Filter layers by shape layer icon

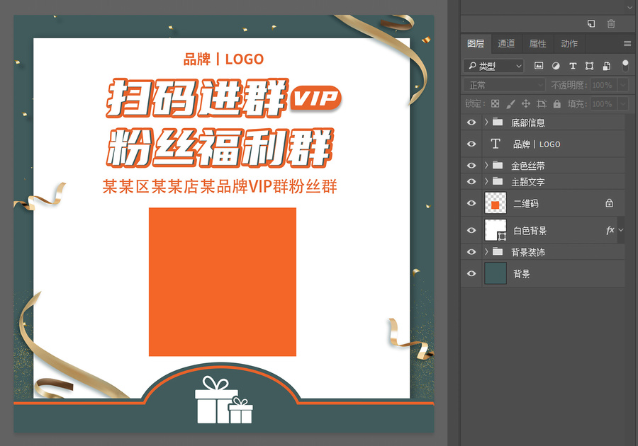click(589, 66)
